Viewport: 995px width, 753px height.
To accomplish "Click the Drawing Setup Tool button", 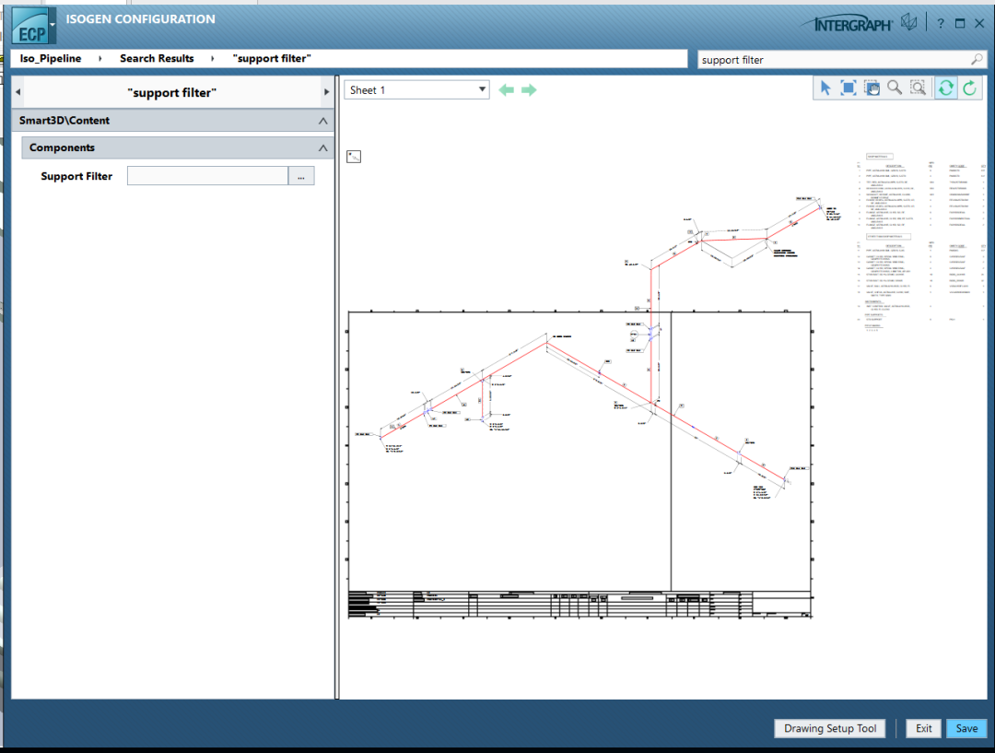I will click(x=830, y=728).
